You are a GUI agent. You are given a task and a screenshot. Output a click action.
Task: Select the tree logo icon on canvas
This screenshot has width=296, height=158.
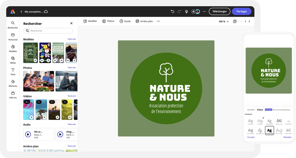click(166, 72)
